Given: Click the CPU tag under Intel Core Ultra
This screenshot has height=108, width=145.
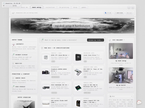Looking at the screenshot, I should [85, 61].
